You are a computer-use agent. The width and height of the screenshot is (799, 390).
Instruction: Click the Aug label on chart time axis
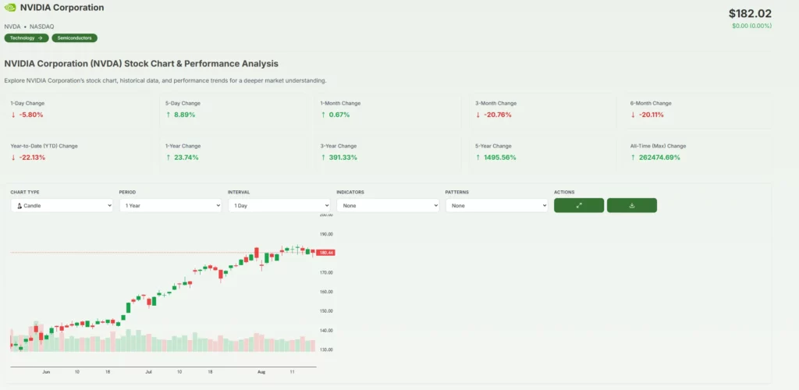tap(261, 373)
